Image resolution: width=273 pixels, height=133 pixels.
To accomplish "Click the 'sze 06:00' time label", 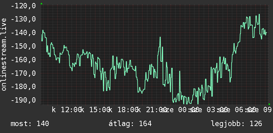I will pos(236,110).
